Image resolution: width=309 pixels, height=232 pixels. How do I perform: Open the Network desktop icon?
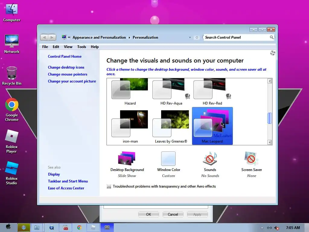click(x=12, y=44)
